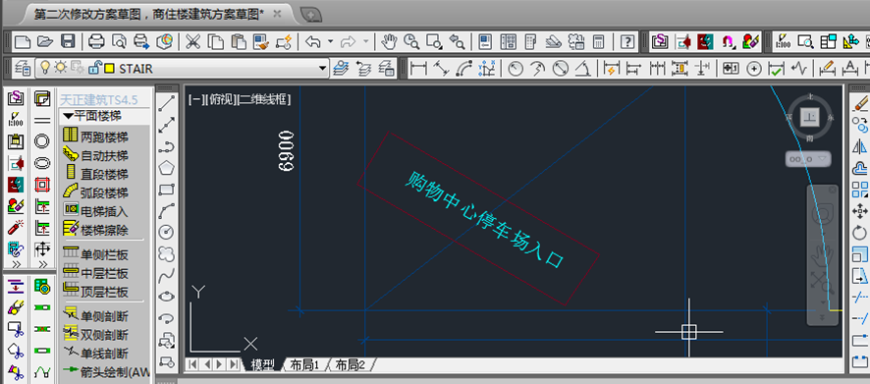
Task: Toggle freeze sun icon for STAIR layer
Action: (x=60, y=68)
